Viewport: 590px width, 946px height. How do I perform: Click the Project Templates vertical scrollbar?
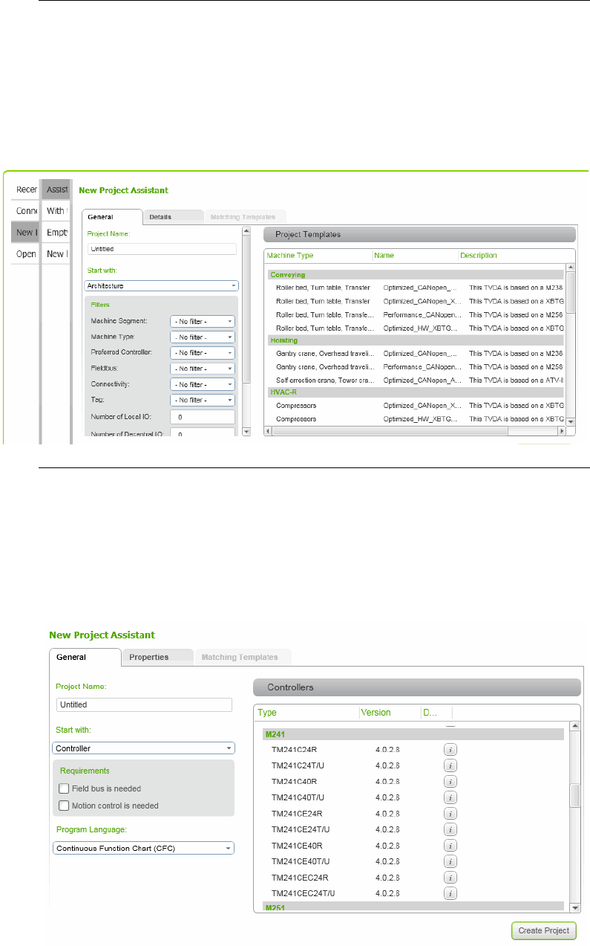(571, 344)
